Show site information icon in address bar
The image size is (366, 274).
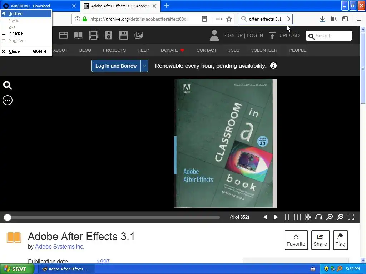click(77, 19)
